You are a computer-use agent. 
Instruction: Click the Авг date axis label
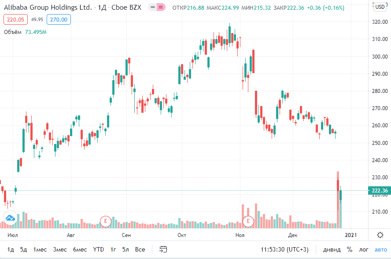(71, 235)
